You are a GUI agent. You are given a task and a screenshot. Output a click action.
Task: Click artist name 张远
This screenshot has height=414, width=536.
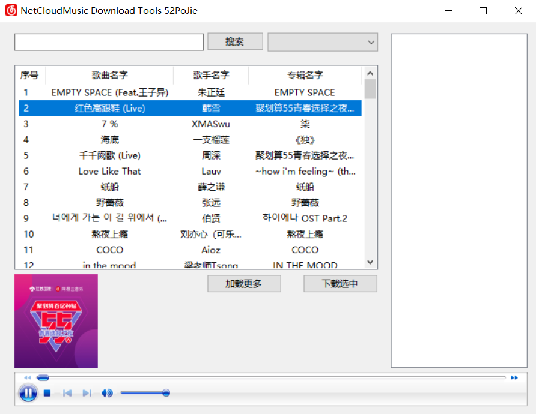(x=211, y=202)
